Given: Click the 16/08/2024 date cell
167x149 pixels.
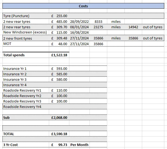Looking at the screenshot, I should pyautogui.click(x=79, y=32).
